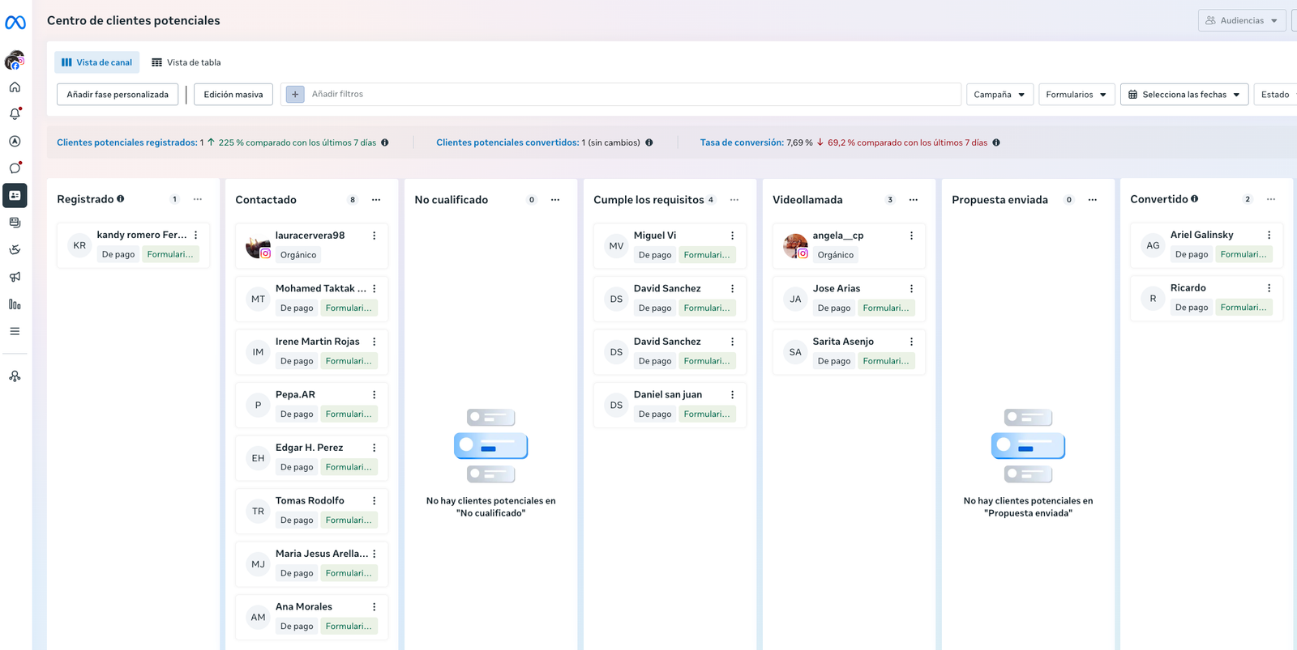Click the plus add-filter button

click(x=295, y=95)
